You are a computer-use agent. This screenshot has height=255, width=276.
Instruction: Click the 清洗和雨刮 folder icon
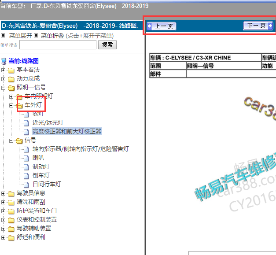(x=11, y=202)
